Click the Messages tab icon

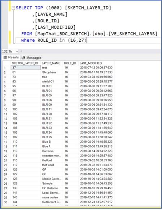click(23, 58)
